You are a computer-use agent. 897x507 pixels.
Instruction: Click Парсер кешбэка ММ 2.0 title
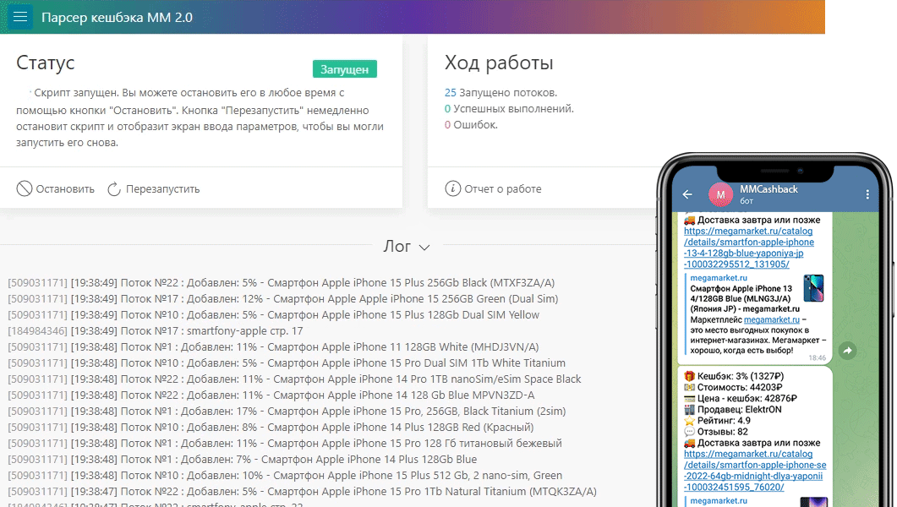[117, 17]
